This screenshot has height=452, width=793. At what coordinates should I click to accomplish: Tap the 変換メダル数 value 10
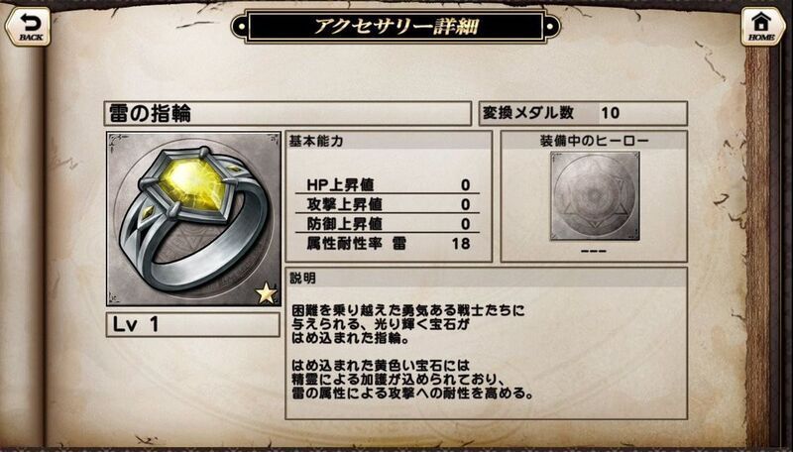[x=610, y=113]
